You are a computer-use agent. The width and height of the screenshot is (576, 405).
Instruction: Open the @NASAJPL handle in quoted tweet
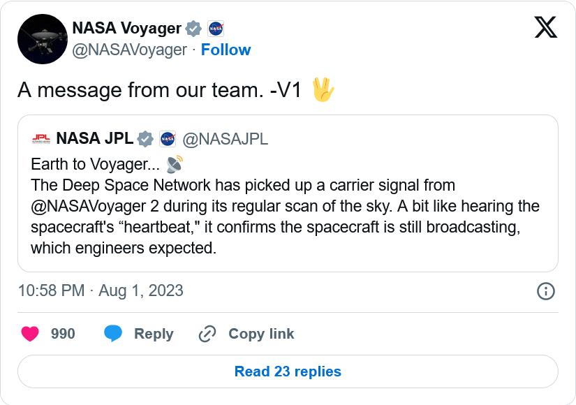click(225, 138)
